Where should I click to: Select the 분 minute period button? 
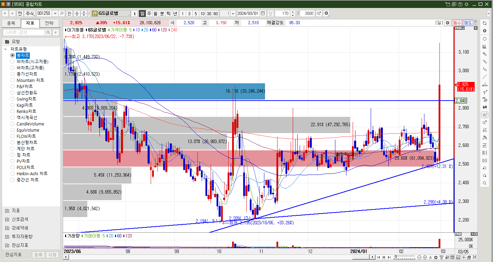click(x=162, y=13)
